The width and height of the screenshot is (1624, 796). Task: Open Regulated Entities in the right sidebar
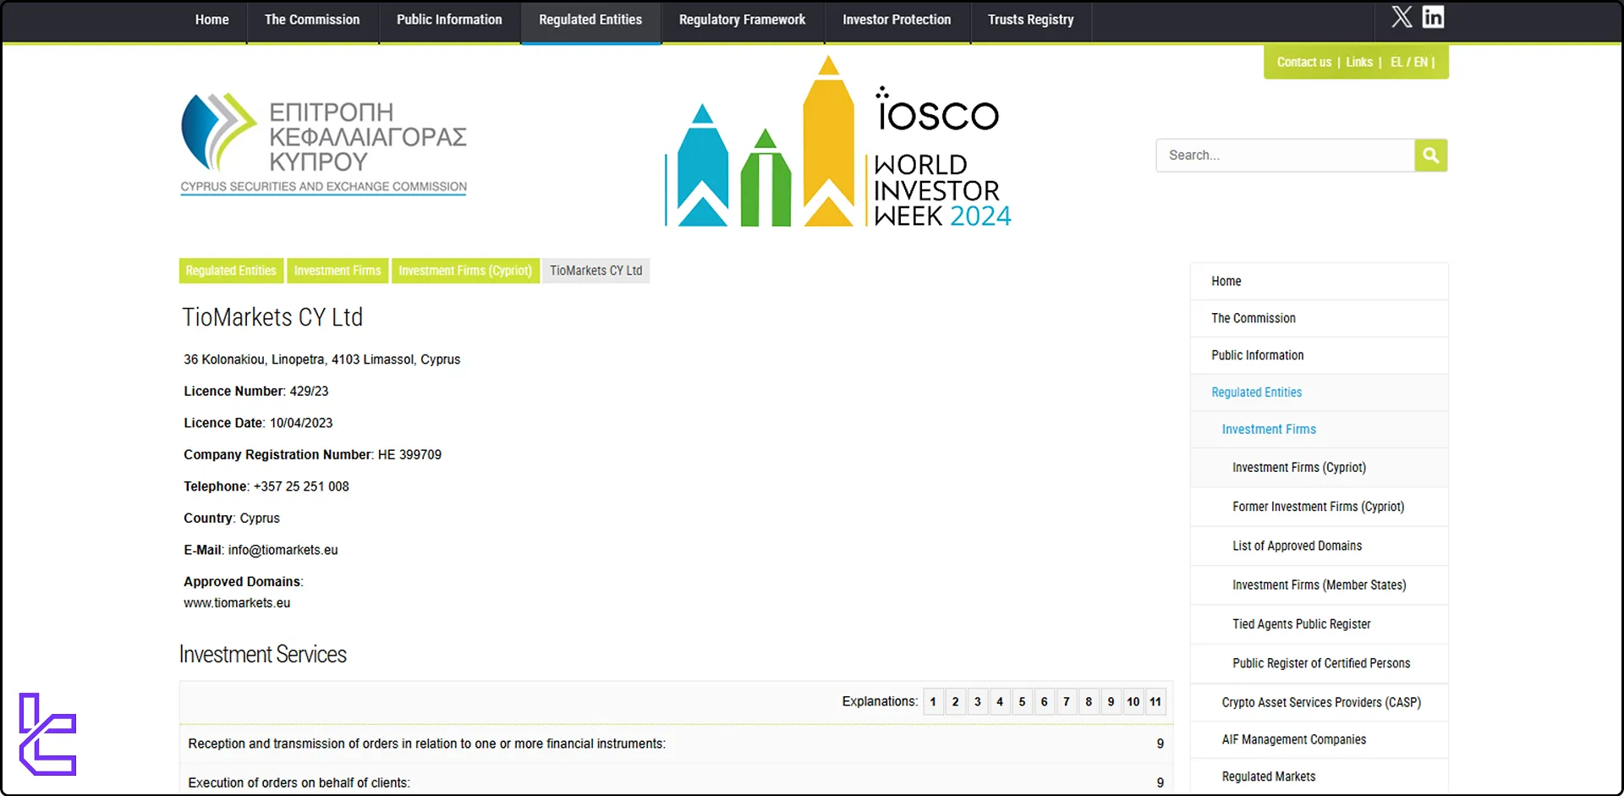[1319, 393]
